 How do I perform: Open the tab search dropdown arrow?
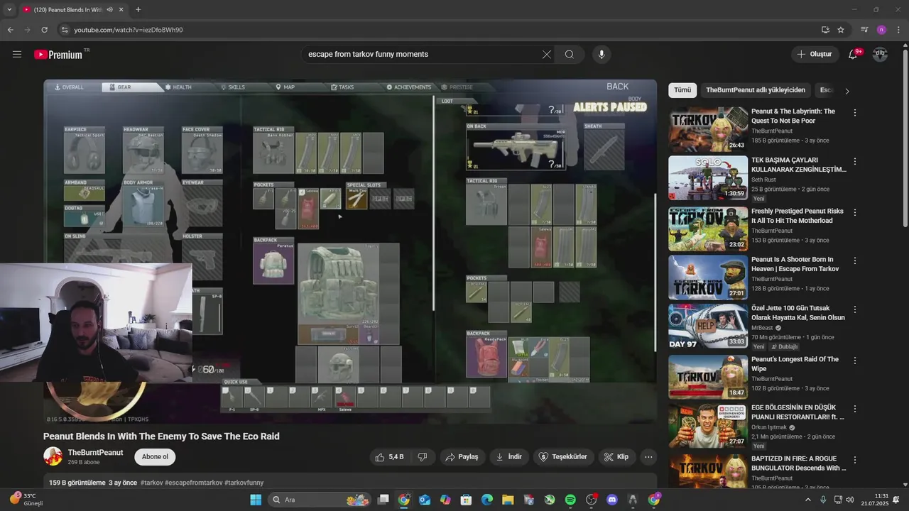click(9, 10)
